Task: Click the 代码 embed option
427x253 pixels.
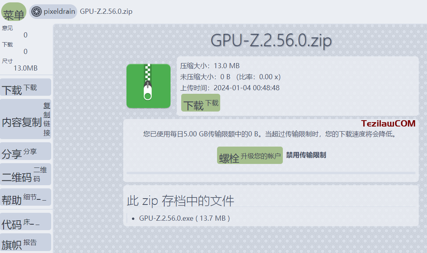Action: pyautogui.click(x=26, y=221)
